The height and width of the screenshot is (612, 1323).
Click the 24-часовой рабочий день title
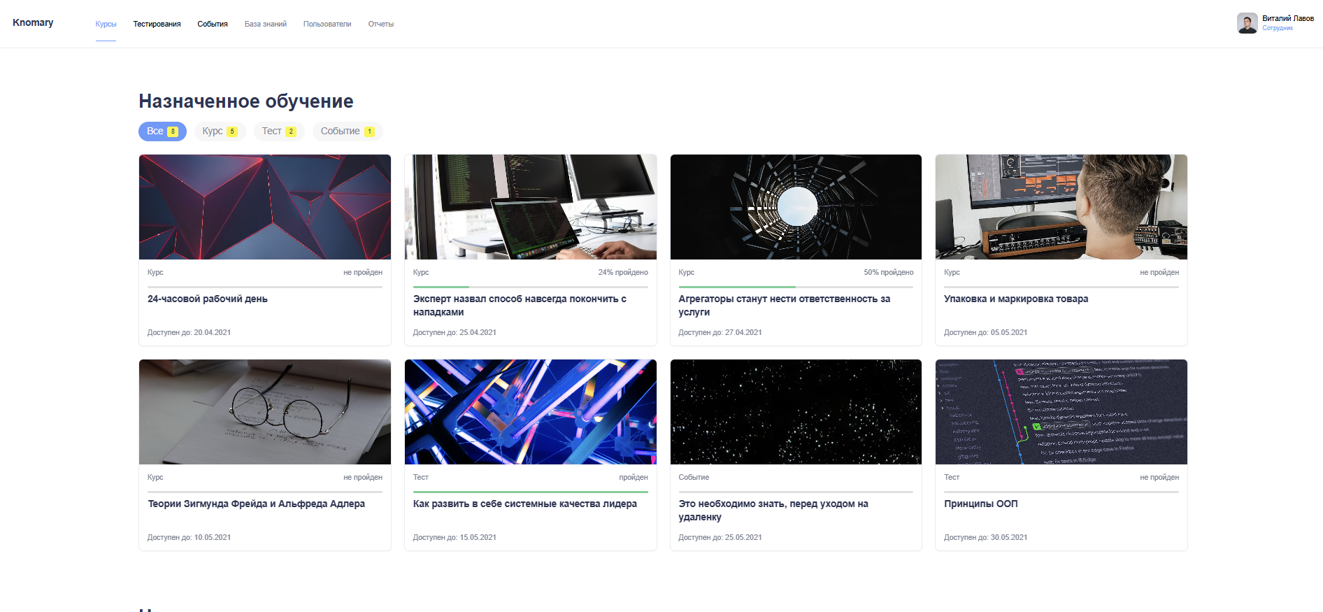coord(208,299)
